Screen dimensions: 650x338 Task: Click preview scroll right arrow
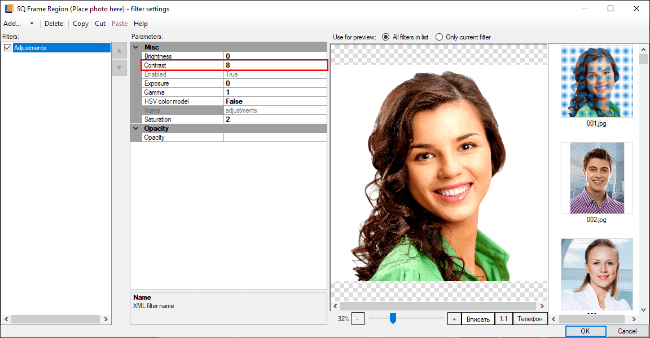542,306
